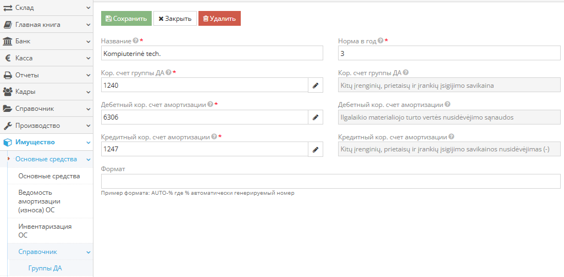Collapse the Имущество section chevron
Image resolution: width=564 pixels, height=277 pixels.
tap(89, 143)
